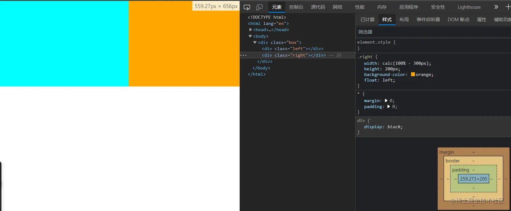Select the <!DOCTYPE html> line
This screenshot has height=211, width=511.
pyautogui.click(x=267, y=17)
